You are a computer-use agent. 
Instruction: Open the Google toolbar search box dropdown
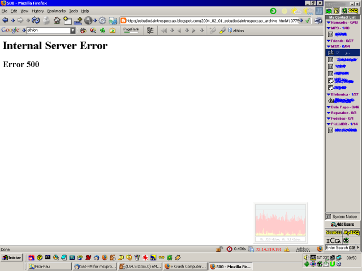point(73,30)
